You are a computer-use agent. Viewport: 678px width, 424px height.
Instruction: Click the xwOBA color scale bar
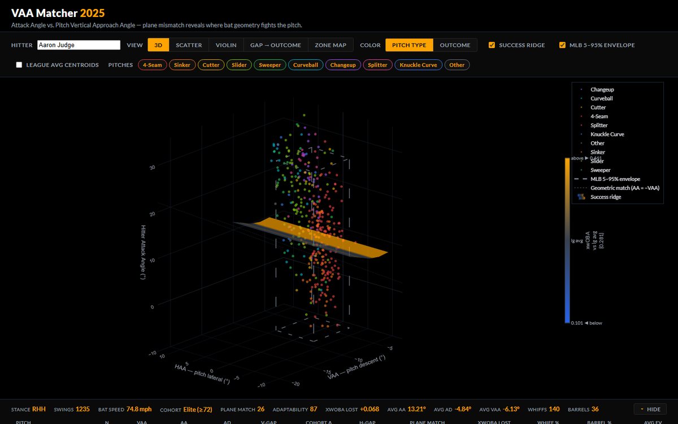[x=567, y=240]
